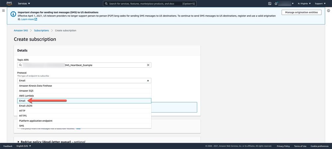Click the blue info icon in SMS banner
The height and width of the screenshot is (149, 332).
13,14
